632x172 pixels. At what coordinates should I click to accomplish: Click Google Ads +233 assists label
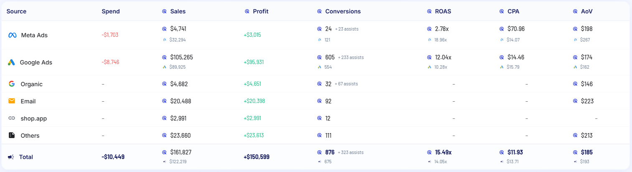tap(351, 57)
